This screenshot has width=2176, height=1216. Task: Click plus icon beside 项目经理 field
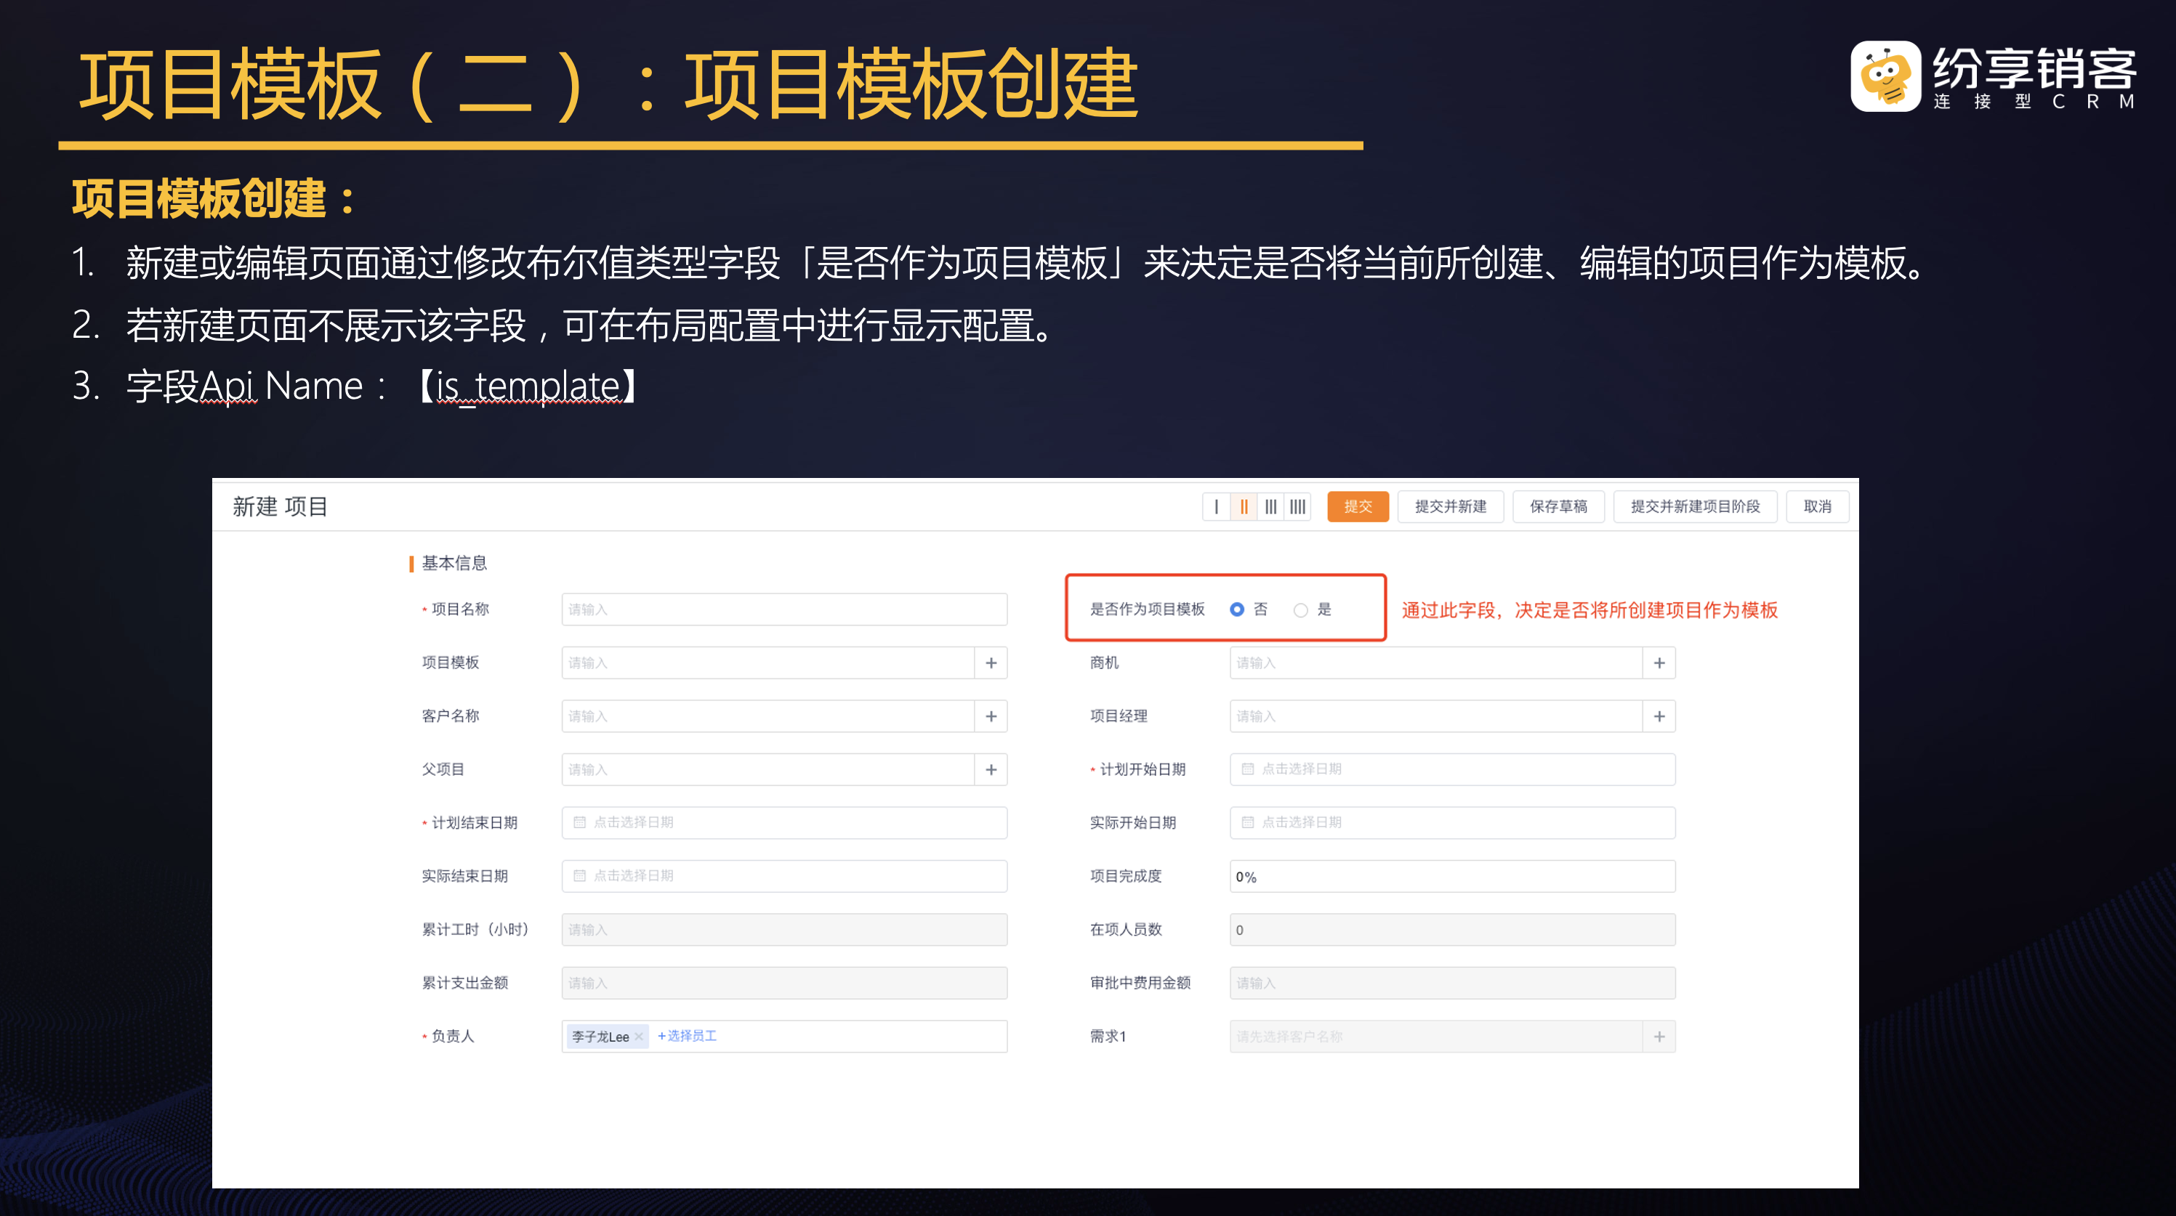1659,716
